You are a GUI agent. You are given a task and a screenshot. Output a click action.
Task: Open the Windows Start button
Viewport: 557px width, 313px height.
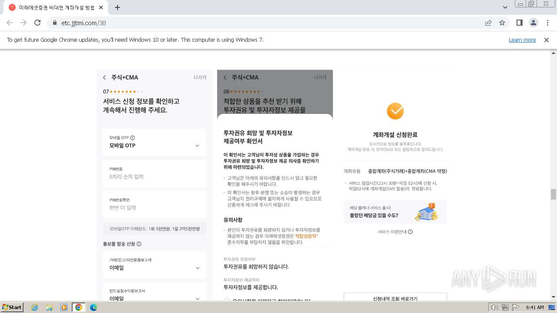click(x=12, y=307)
